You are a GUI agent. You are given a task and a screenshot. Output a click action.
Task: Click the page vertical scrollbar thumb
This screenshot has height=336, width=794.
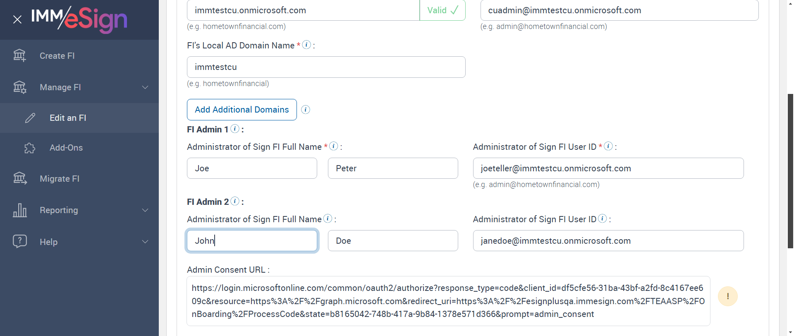790,170
